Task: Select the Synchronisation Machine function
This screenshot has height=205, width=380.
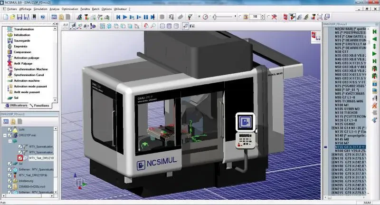Action: pyautogui.click(x=31, y=69)
